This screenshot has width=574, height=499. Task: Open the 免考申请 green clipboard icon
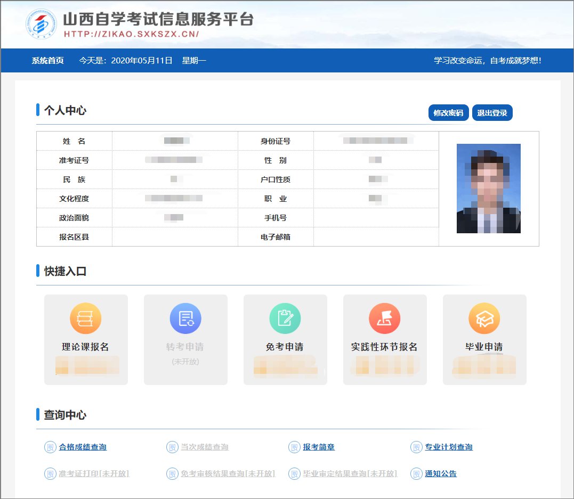point(285,318)
